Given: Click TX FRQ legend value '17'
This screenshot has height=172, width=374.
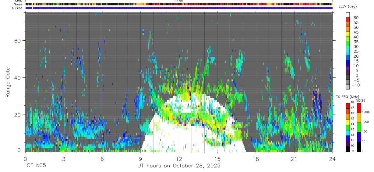Looking at the screenshot, I should pos(352,108).
